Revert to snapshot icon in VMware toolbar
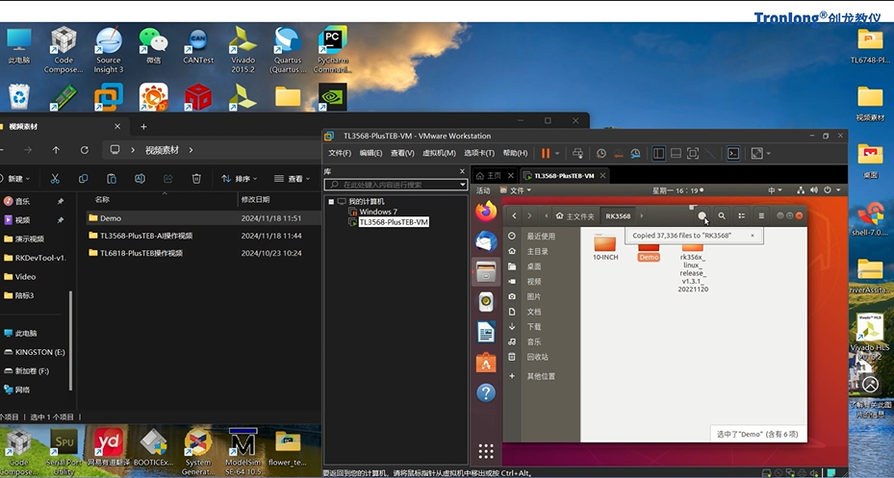This screenshot has width=894, height=478. point(618,153)
